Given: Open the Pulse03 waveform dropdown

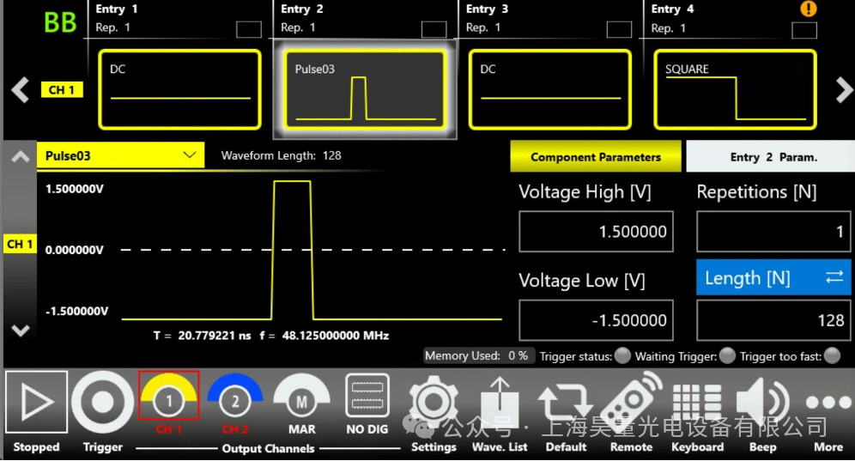Looking at the screenshot, I should coord(120,155).
